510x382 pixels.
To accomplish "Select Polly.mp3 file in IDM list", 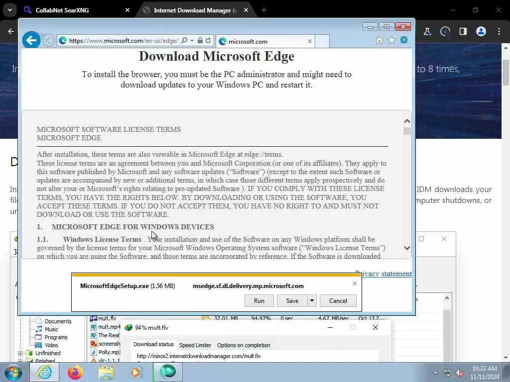I will 106,352.
